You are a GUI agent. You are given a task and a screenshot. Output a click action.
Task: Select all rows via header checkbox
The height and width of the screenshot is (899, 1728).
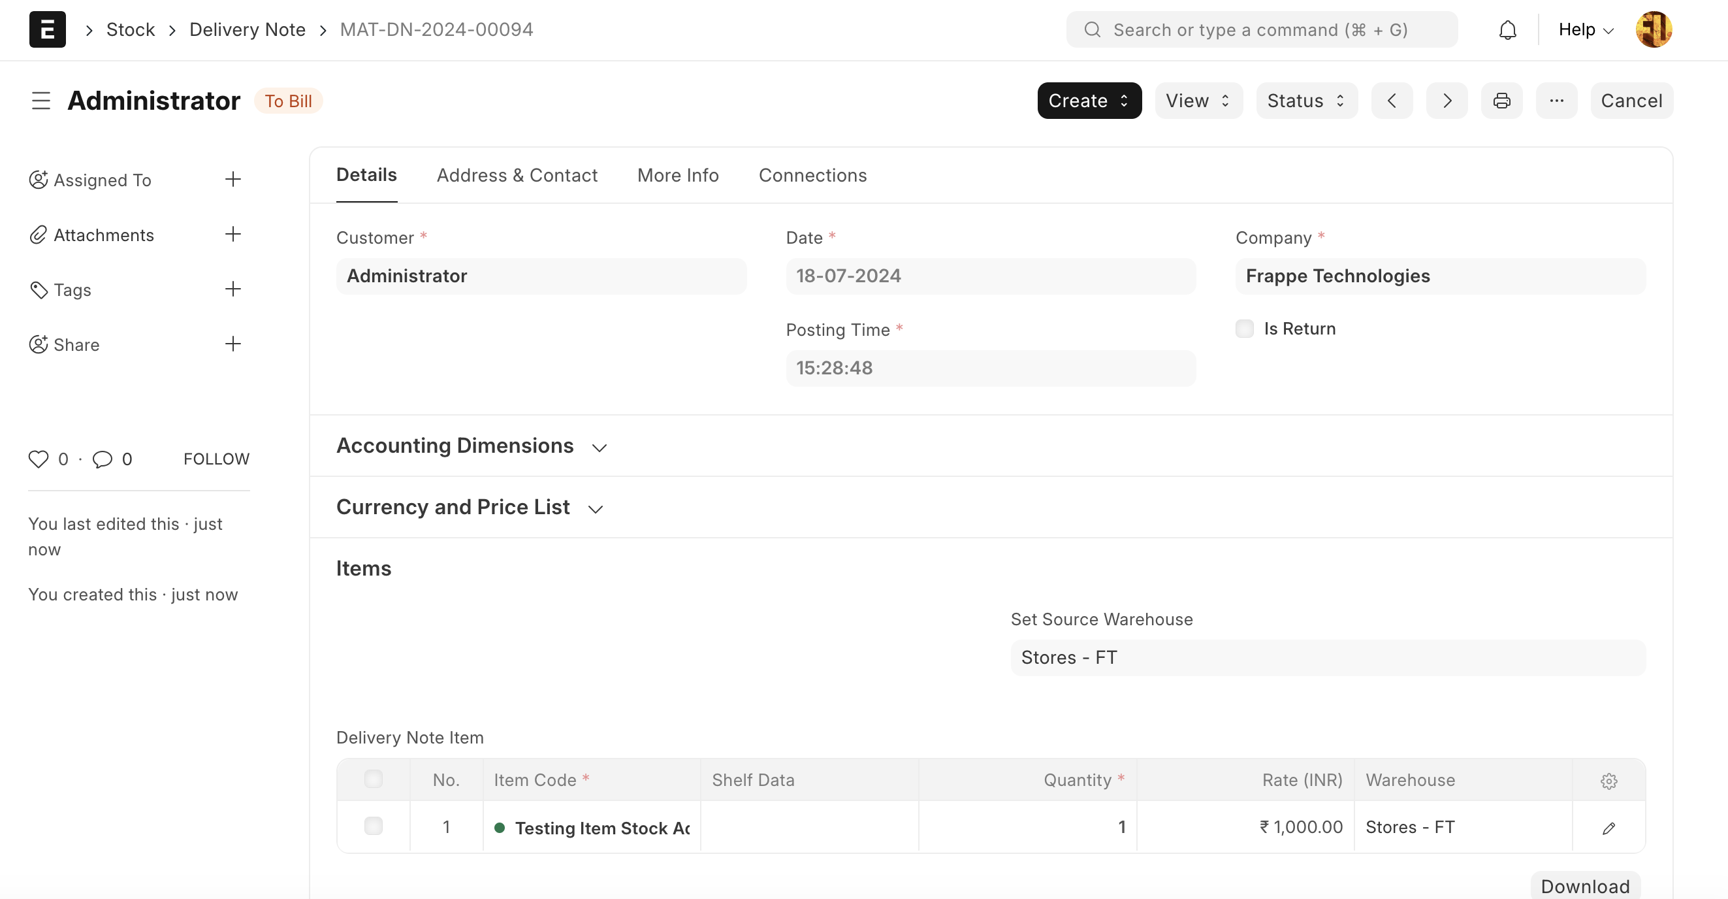[373, 779]
